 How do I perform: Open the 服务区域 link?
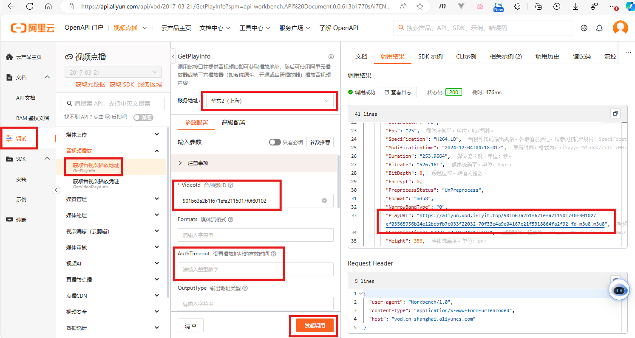tap(150, 84)
